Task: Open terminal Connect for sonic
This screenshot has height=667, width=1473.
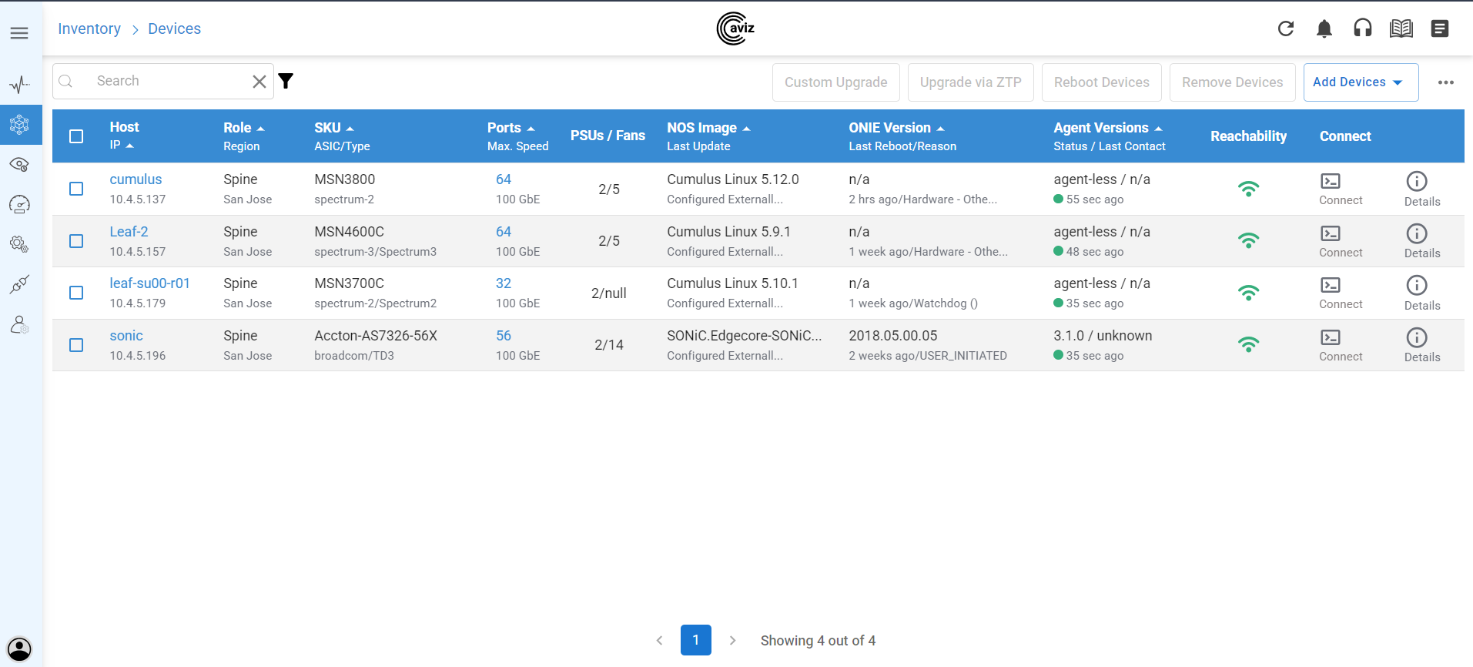Action: 1341,346
